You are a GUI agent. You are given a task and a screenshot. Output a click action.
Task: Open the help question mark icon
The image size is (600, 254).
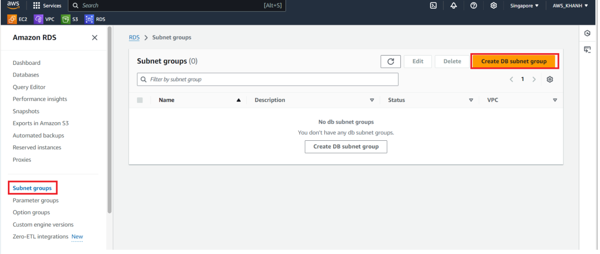point(473,5)
